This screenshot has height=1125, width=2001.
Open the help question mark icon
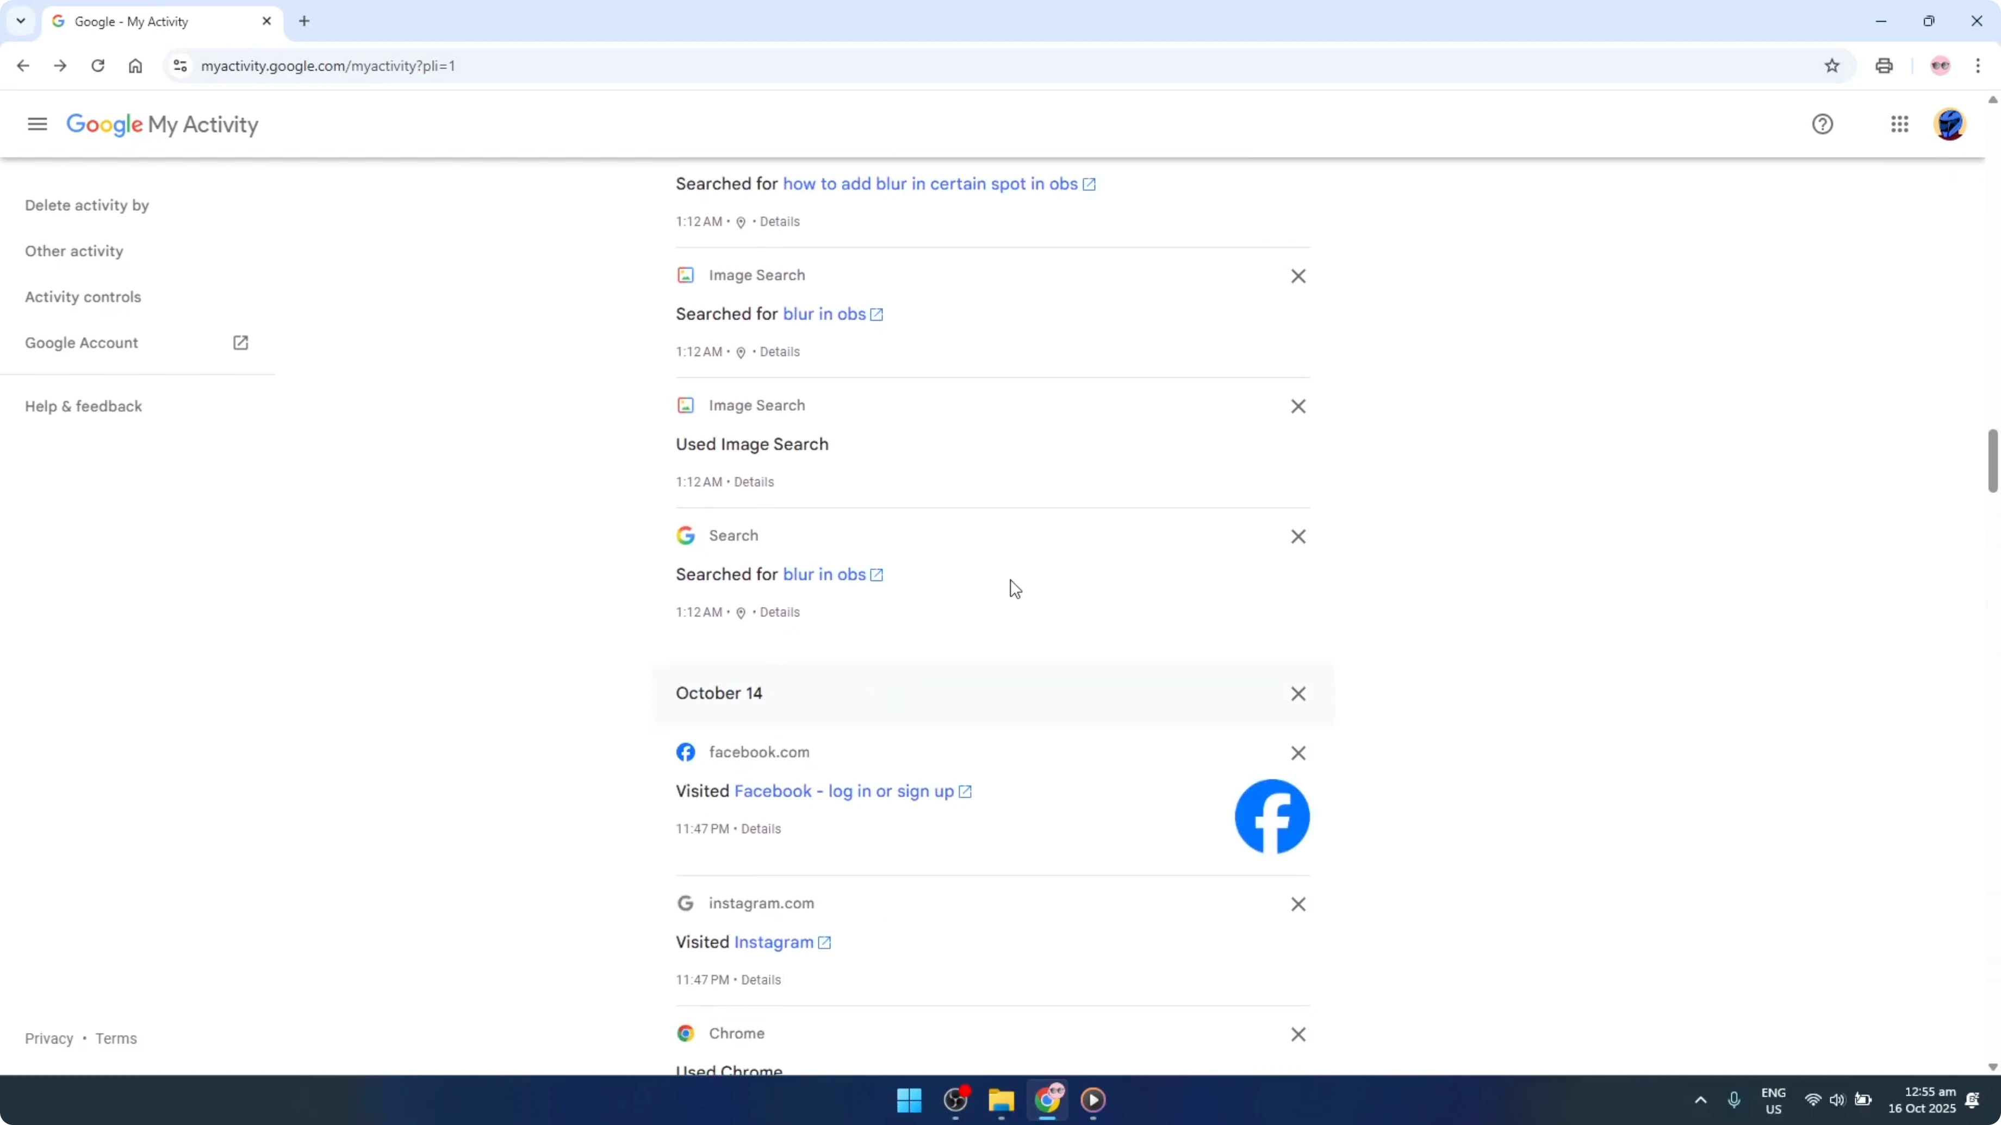pyautogui.click(x=1822, y=123)
